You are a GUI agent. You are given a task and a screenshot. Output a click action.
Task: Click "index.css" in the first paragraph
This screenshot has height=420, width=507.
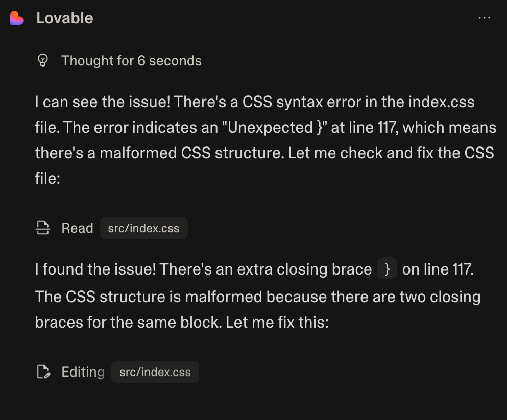point(441,102)
